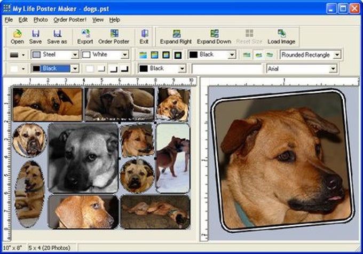Click the Open toolbar icon
This screenshot has height=254, width=363.
pyautogui.click(x=18, y=36)
